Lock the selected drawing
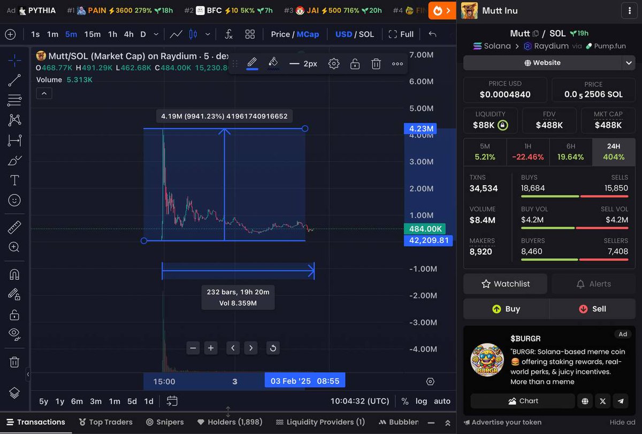The image size is (642, 434). 355,64
